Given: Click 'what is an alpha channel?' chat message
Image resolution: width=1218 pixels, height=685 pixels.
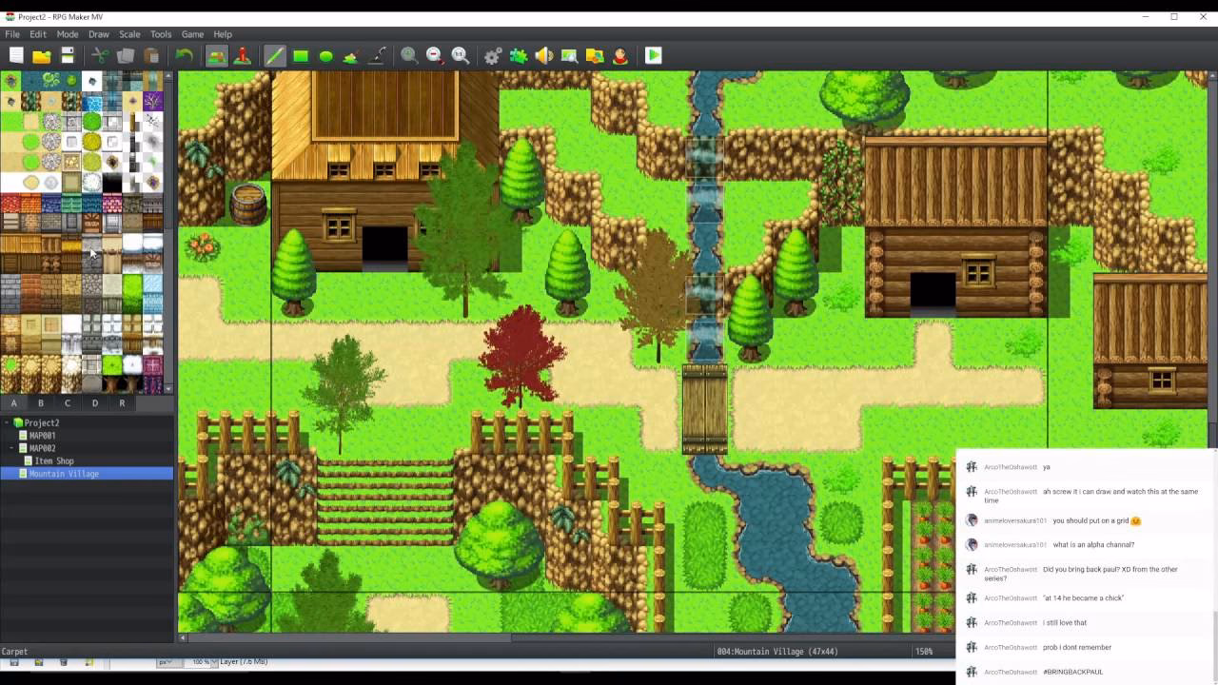Looking at the screenshot, I should pyautogui.click(x=1093, y=545).
